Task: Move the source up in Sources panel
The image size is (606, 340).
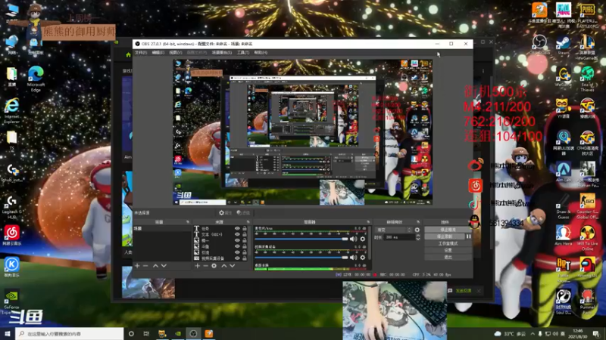Action: coord(223,266)
